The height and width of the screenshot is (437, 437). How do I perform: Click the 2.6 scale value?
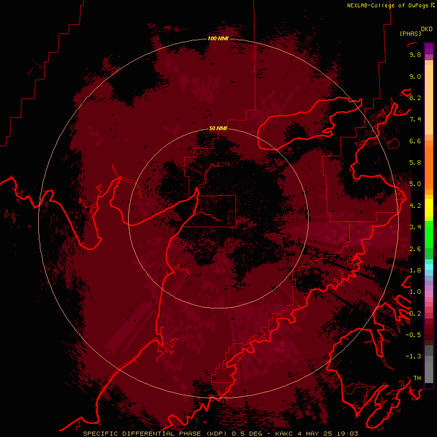pyautogui.click(x=415, y=249)
